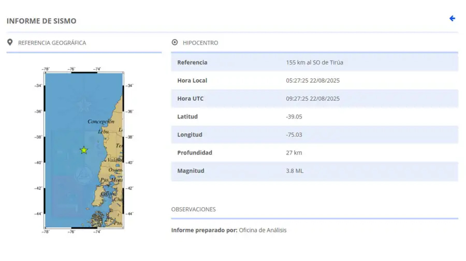Image resolution: width=466 pixels, height=261 pixels.
Task: Select the Latitud value -39.05
Action: pyautogui.click(x=294, y=117)
